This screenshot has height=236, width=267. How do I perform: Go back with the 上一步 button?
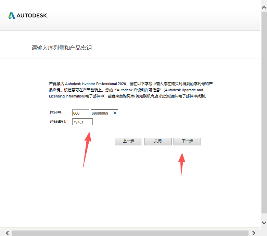pos(128,141)
